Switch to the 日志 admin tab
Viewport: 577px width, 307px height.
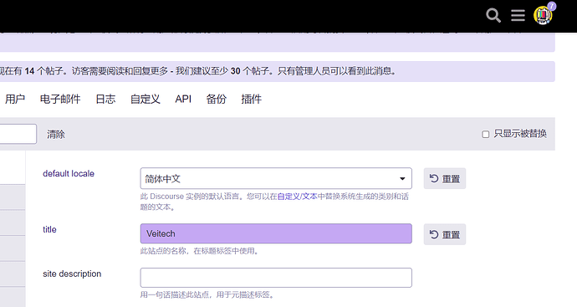(x=105, y=99)
